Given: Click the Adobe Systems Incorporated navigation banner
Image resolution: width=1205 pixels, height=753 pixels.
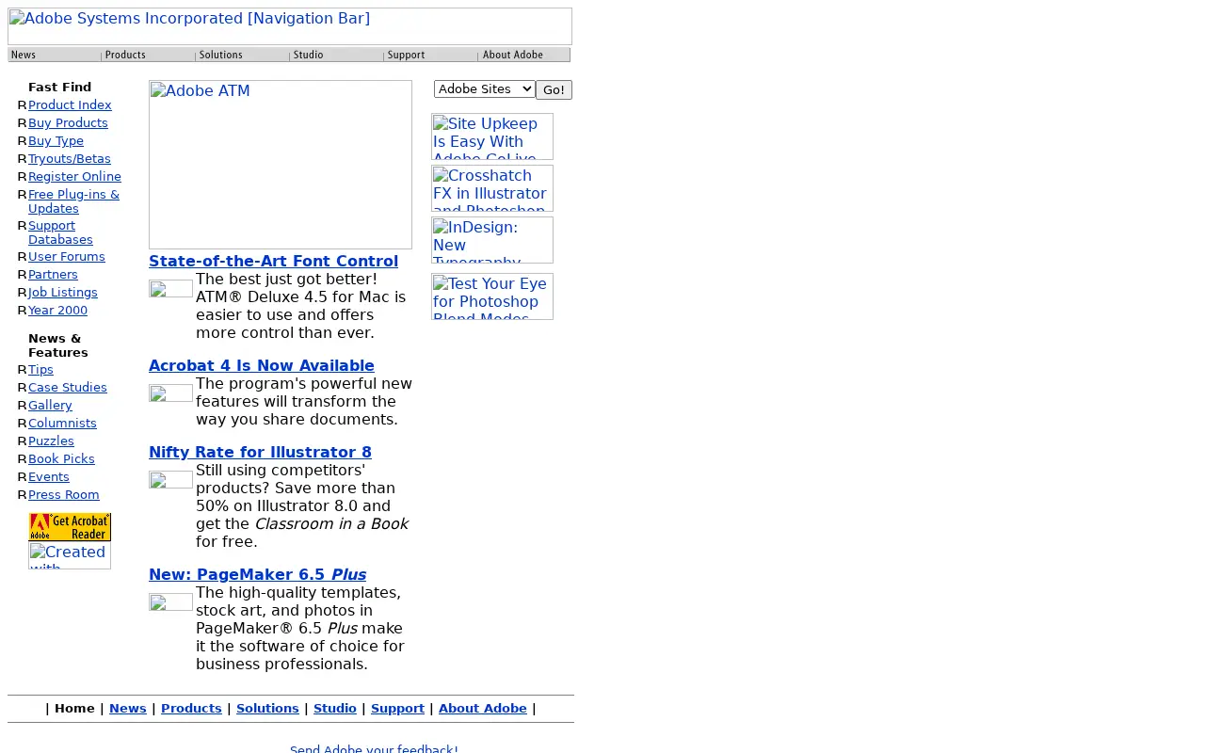Looking at the screenshot, I should click(x=290, y=26).
